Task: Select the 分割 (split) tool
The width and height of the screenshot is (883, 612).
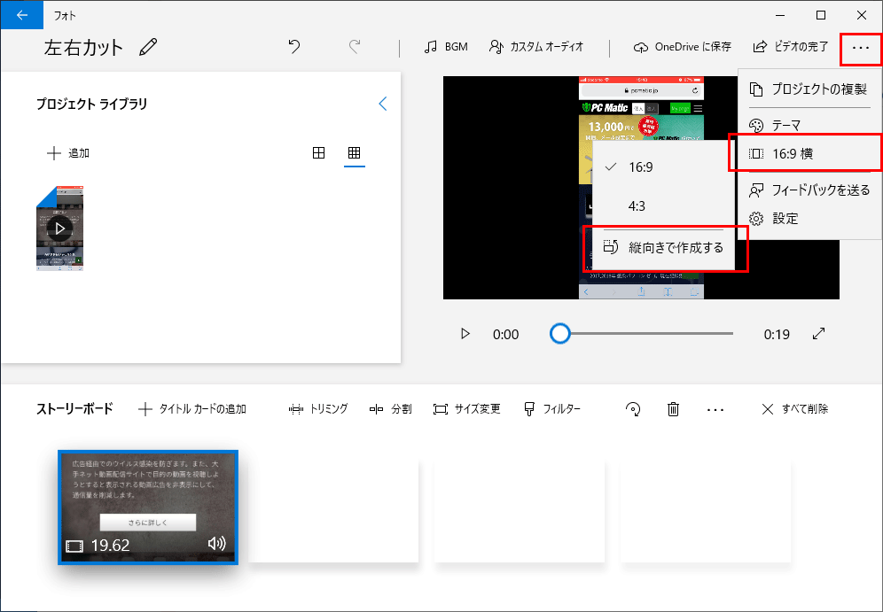Action: click(x=390, y=408)
